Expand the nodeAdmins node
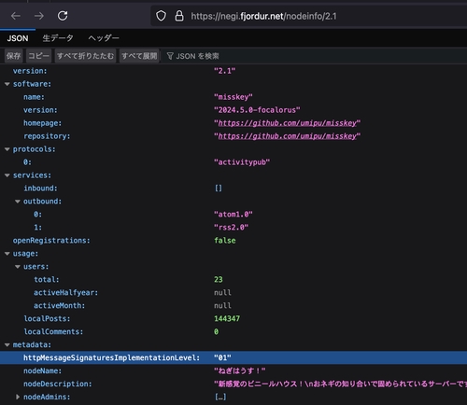Viewport: 467px width, 405px height. coord(18,397)
